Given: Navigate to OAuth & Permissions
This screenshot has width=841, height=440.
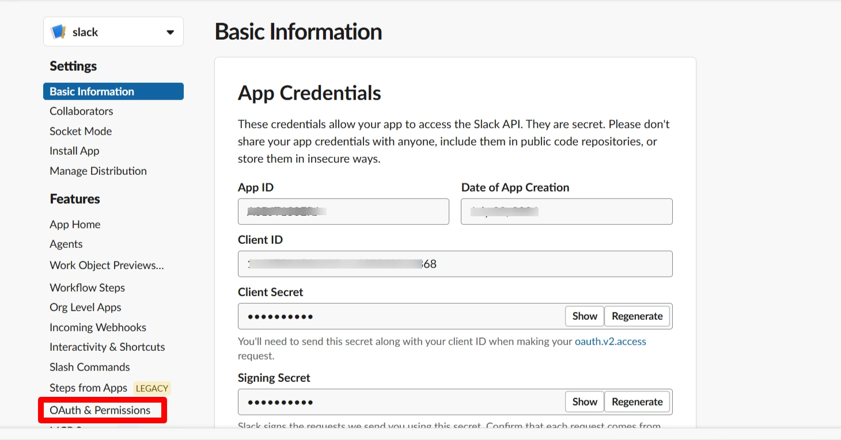Looking at the screenshot, I should point(100,410).
